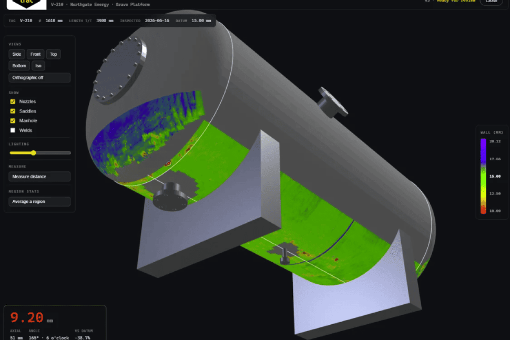This screenshot has width=510, height=340.
Task: Uncheck the Manhole checkbox
Action: click(x=13, y=121)
